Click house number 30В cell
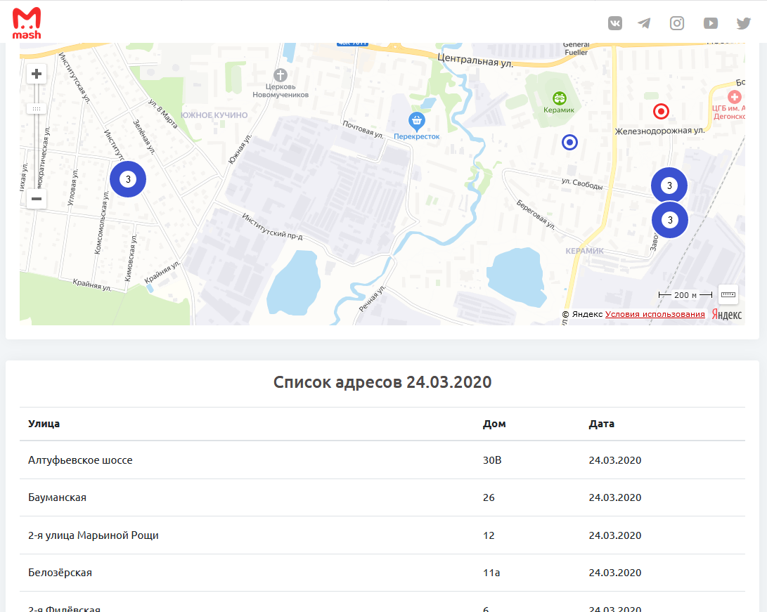The image size is (767, 612). click(x=492, y=460)
